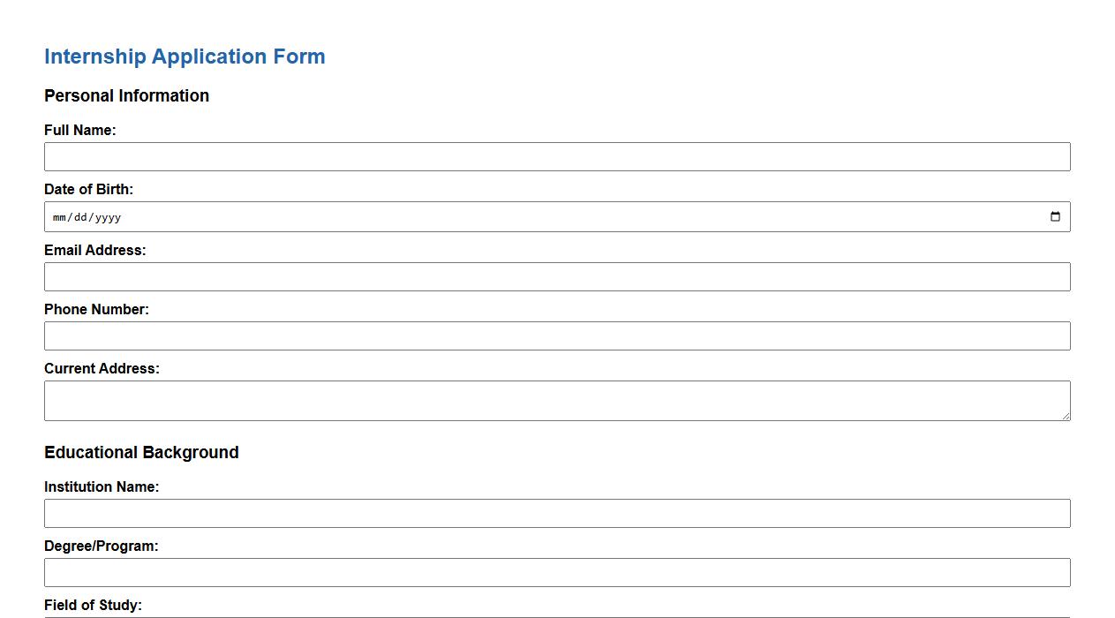Click the textarea resize handle on Current Address
This screenshot has width=1115, height=618.
[1066, 416]
